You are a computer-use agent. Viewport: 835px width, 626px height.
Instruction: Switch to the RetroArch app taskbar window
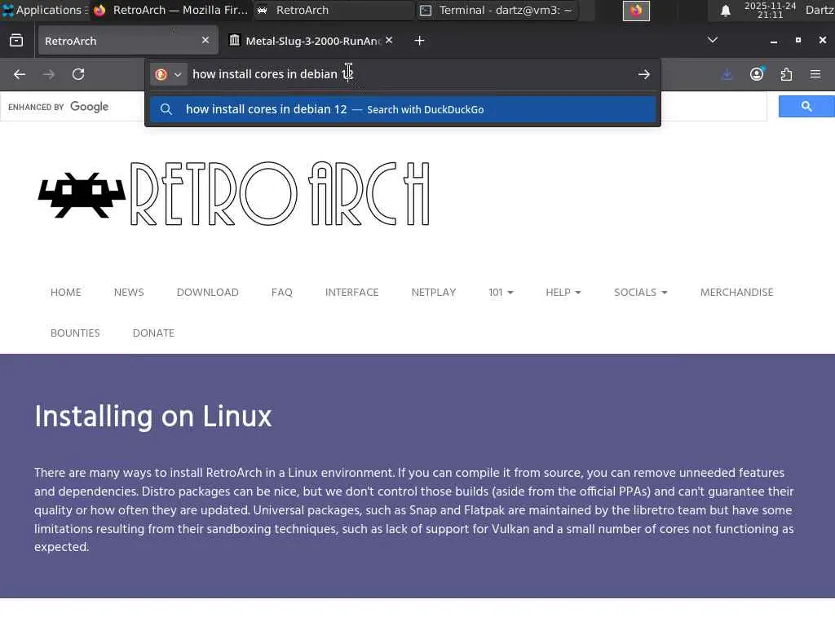click(x=333, y=10)
